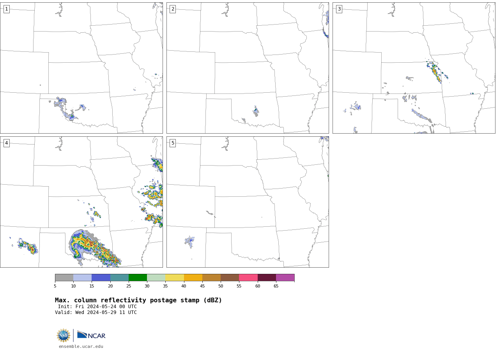Open postage stamp map panel 3
The image size is (499, 351).
(x=414, y=68)
